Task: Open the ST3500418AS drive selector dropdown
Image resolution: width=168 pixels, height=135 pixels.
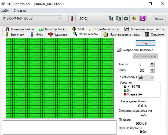Action: (32, 18)
